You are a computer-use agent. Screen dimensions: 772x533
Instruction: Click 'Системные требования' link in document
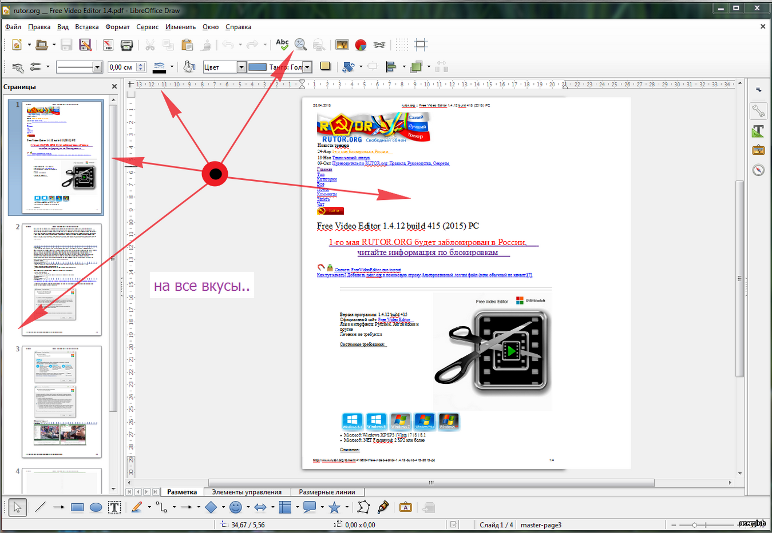tap(363, 344)
